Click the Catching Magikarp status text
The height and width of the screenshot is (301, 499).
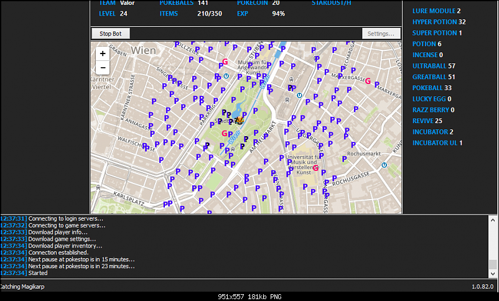pos(22,286)
